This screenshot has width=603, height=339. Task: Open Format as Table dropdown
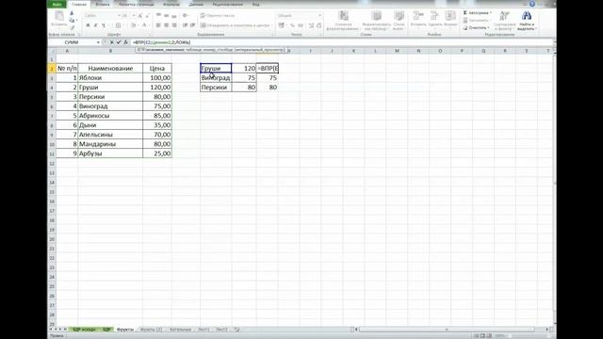pos(377,21)
